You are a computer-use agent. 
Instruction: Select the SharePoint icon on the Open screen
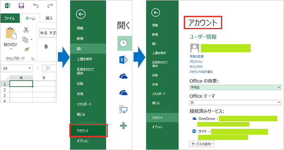tap(124, 60)
